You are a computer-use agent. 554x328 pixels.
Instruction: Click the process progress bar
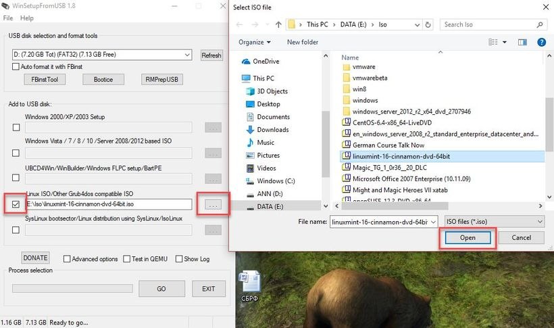pos(72,289)
